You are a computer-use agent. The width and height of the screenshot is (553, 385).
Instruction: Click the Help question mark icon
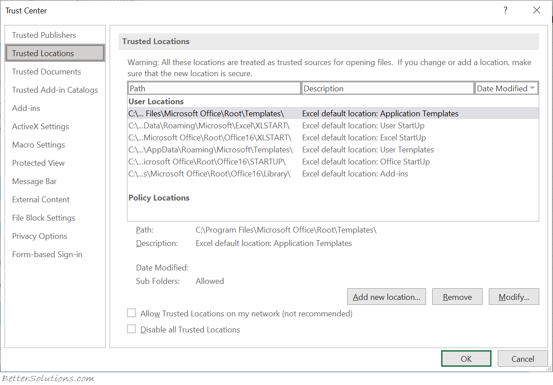point(505,10)
